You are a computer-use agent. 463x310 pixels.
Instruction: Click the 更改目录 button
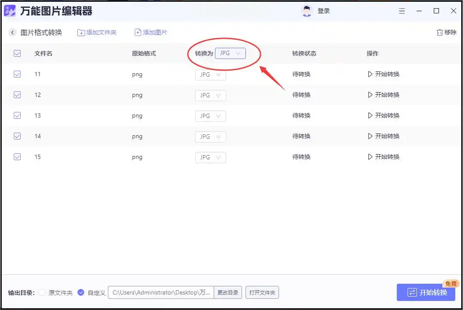click(x=228, y=292)
